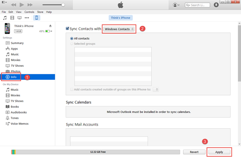Image resolution: width=241 pixels, height=158 pixels.
Task: Open the View menu
Action: pos(18,12)
